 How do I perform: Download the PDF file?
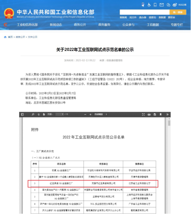(155, 115)
